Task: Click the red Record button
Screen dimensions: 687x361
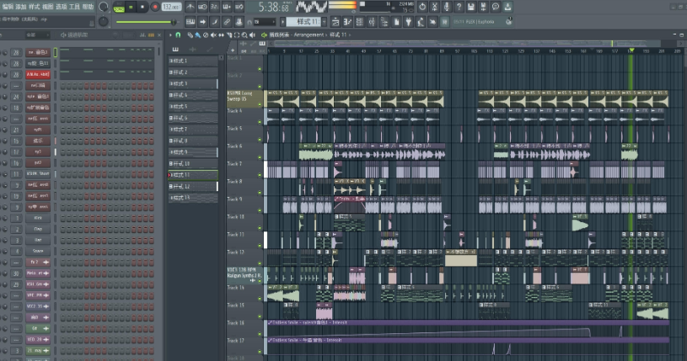Action: pyautogui.click(x=154, y=7)
